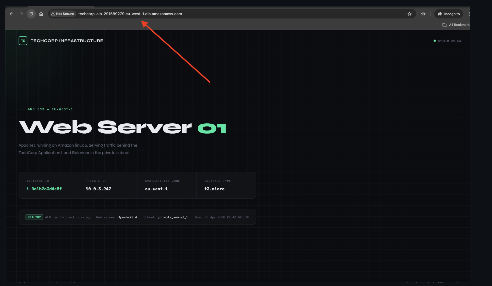Viewport: 492px width, 286px height.
Task: Select instance ID i-0a1b2c3d4e5f
Action: pyautogui.click(x=44, y=189)
